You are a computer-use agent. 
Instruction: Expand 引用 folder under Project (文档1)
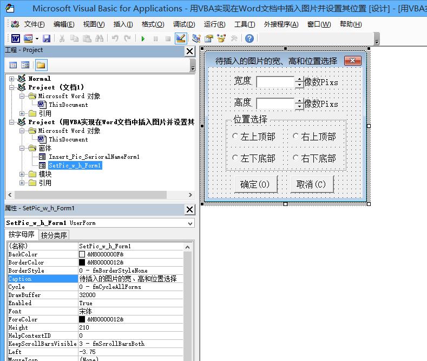point(22,113)
